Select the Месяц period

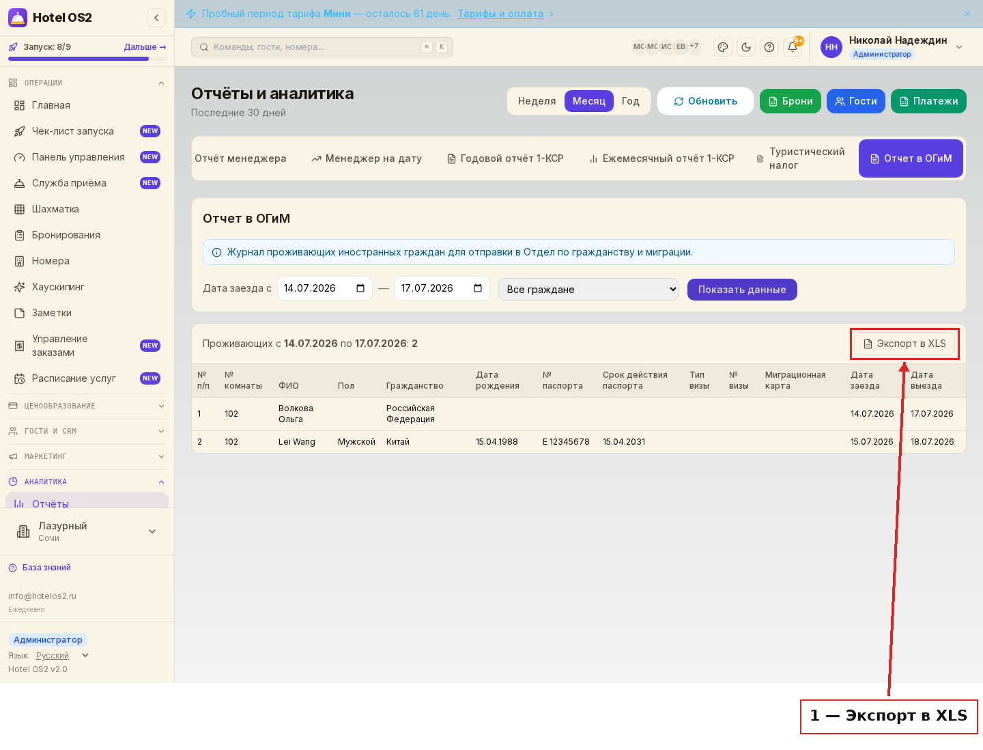click(589, 101)
